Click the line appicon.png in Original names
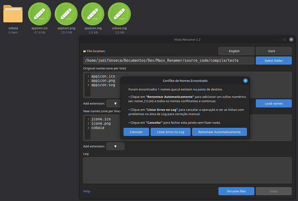Image resolution: width=298 pixels, height=201 pixels. click(x=103, y=81)
